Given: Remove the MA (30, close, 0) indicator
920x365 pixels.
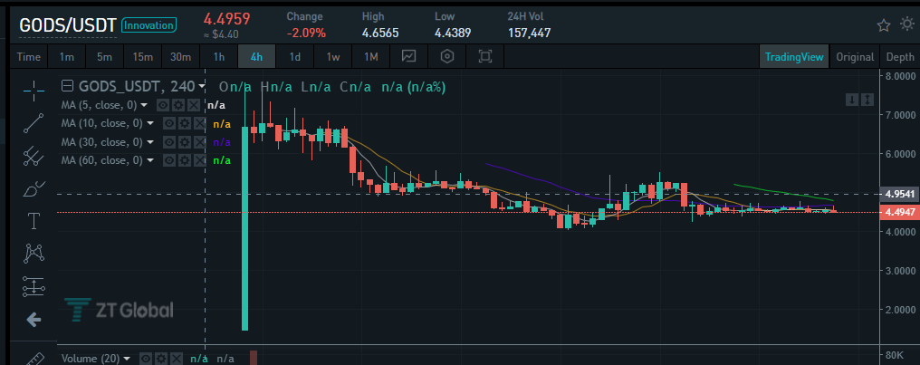Looking at the screenshot, I should [201, 142].
